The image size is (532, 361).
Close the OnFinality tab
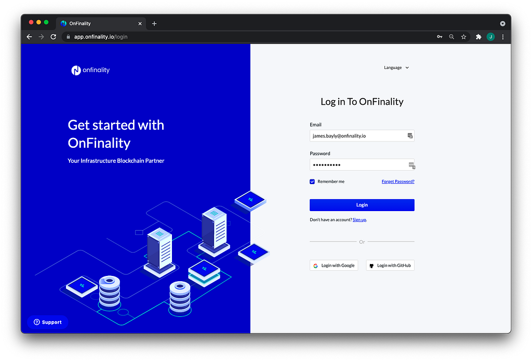(140, 24)
